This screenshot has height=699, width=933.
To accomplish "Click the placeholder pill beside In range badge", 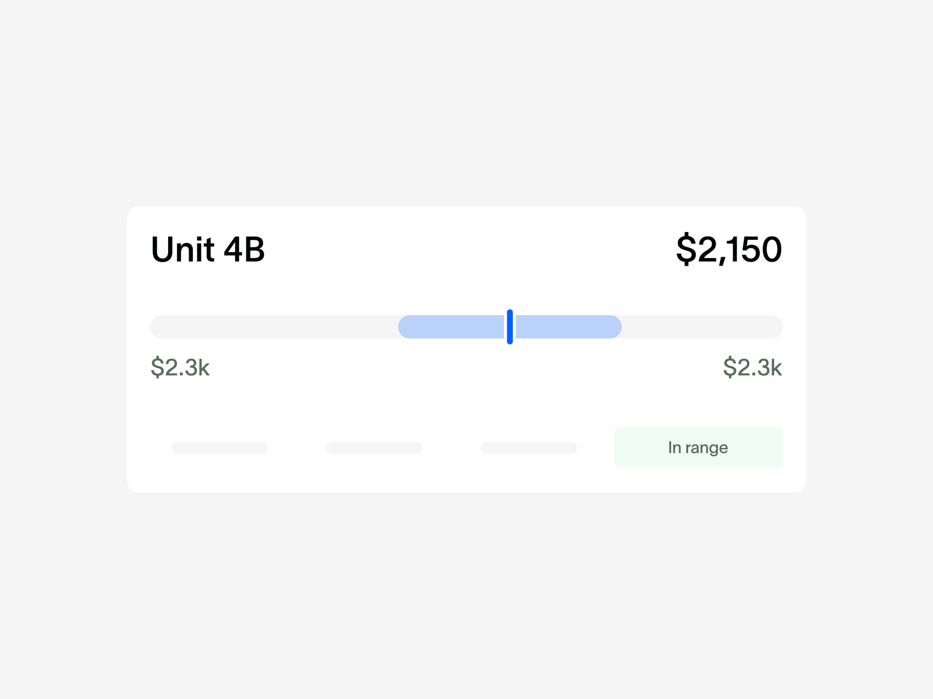I will pyautogui.click(x=528, y=448).
